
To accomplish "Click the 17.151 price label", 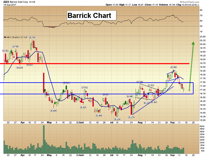I will 151,85.
